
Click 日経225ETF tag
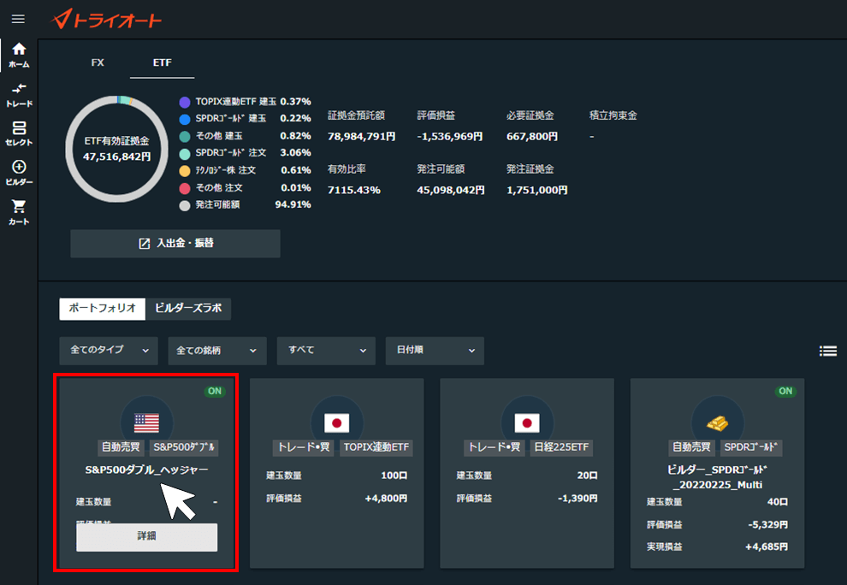[x=561, y=447]
